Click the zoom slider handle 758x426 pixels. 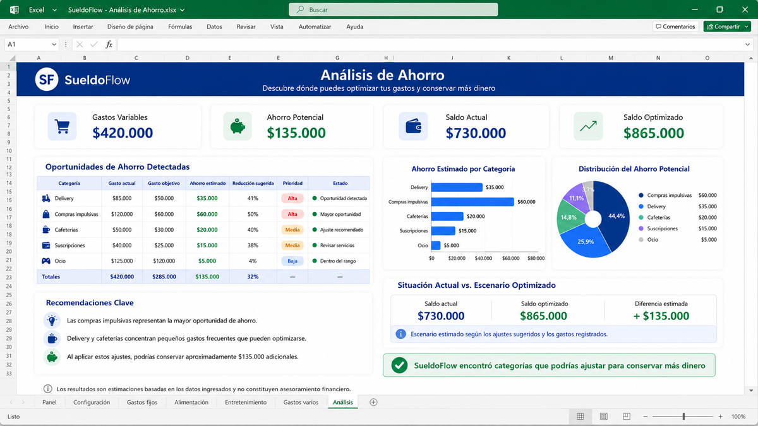[x=683, y=417]
